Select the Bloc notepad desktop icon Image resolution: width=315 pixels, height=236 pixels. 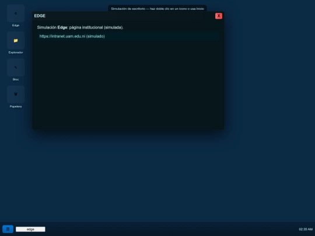(16, 68)
